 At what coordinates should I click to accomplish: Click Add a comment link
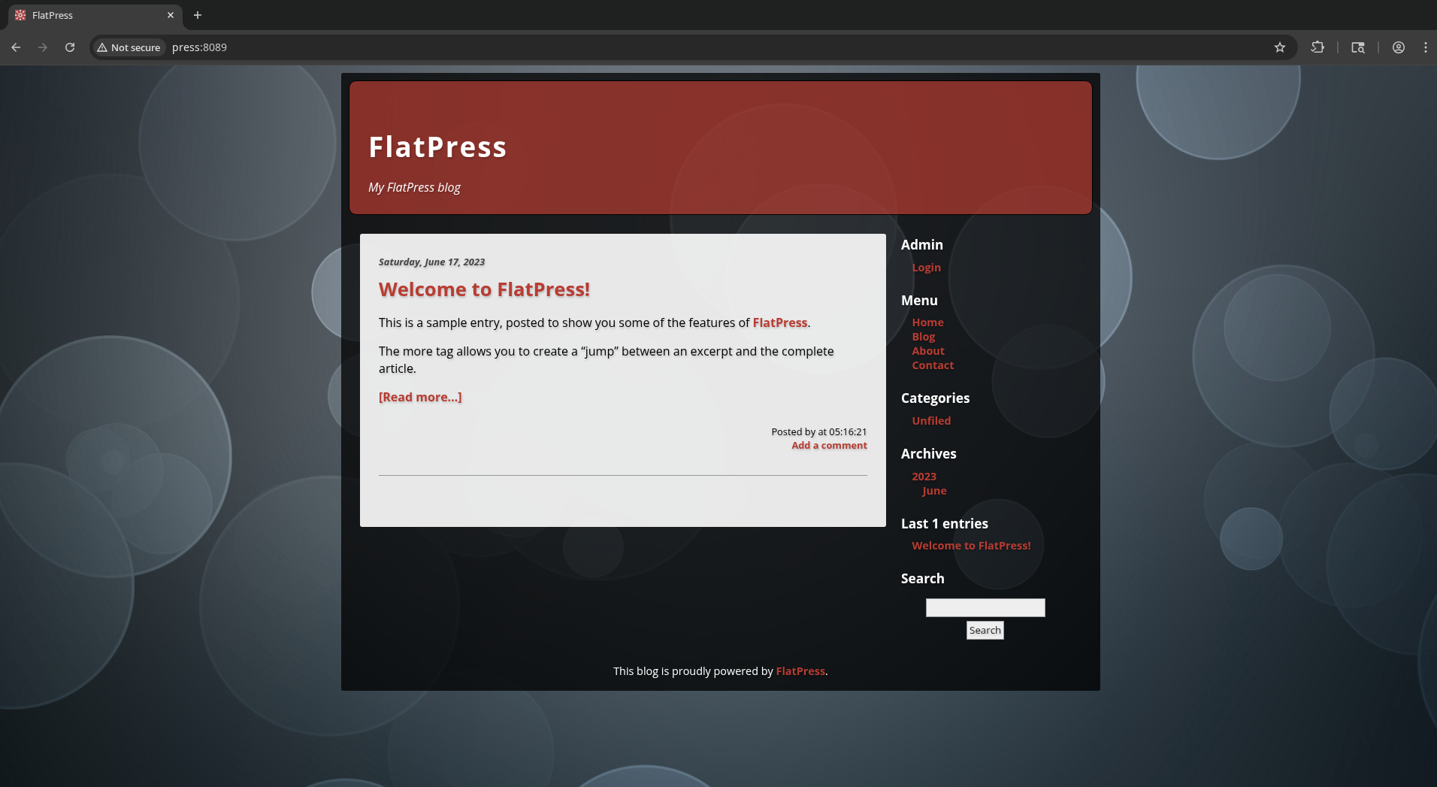tap(829, 446)
